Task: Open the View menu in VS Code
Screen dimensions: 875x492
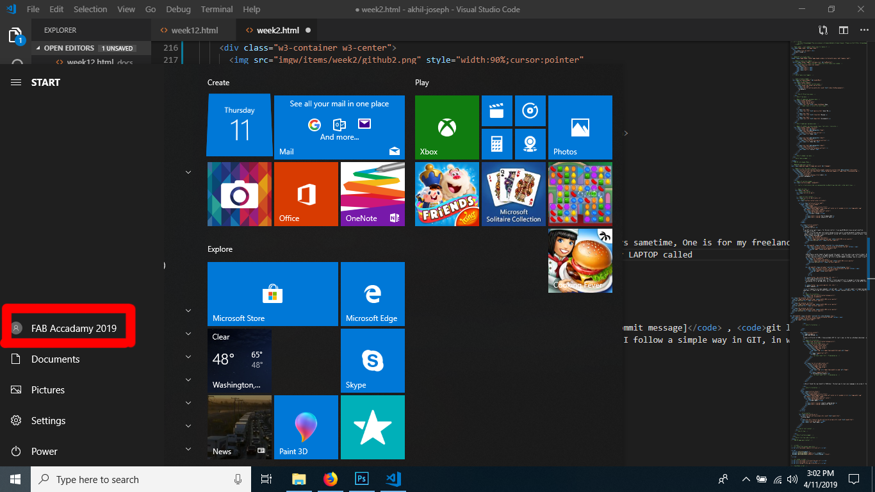Action: pos(126,10)
